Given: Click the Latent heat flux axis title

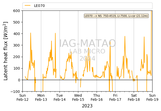Looking at the screenshot, I should (5, 51).
